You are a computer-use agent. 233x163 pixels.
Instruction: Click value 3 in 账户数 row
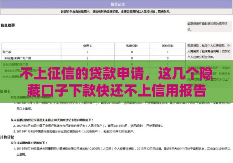tap(87, 52)
